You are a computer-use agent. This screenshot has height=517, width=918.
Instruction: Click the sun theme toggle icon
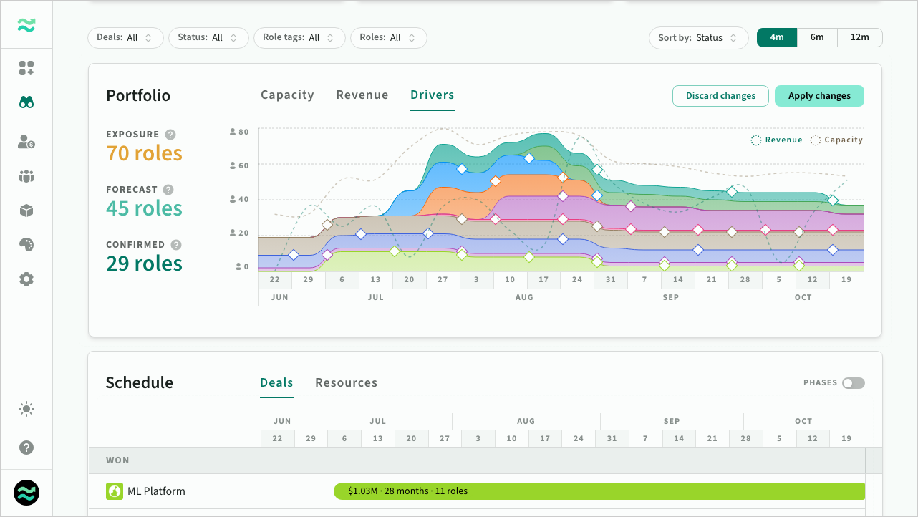click(26, 410)
